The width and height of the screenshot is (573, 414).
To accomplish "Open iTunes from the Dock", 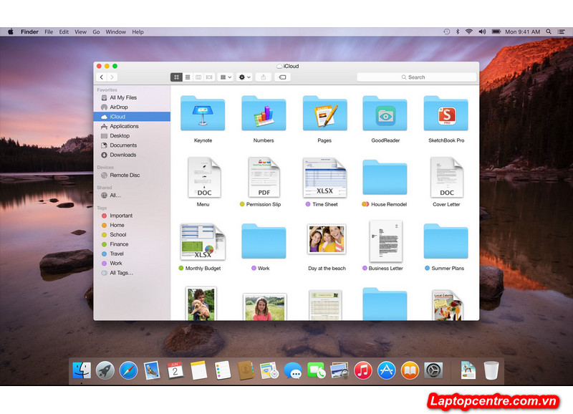I will point(363,370).
